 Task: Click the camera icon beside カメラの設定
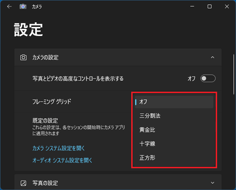(x=23, y=57)
